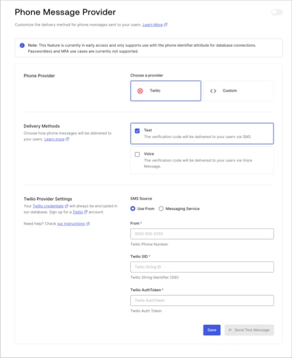Click the Phone Provider section heading

click(x=39, y=76)
